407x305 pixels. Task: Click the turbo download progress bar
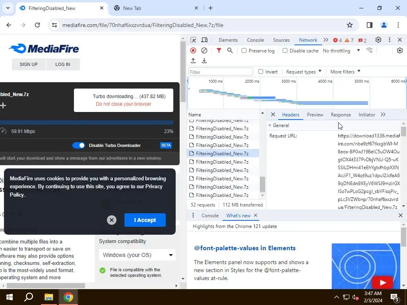tap(86, 123)
